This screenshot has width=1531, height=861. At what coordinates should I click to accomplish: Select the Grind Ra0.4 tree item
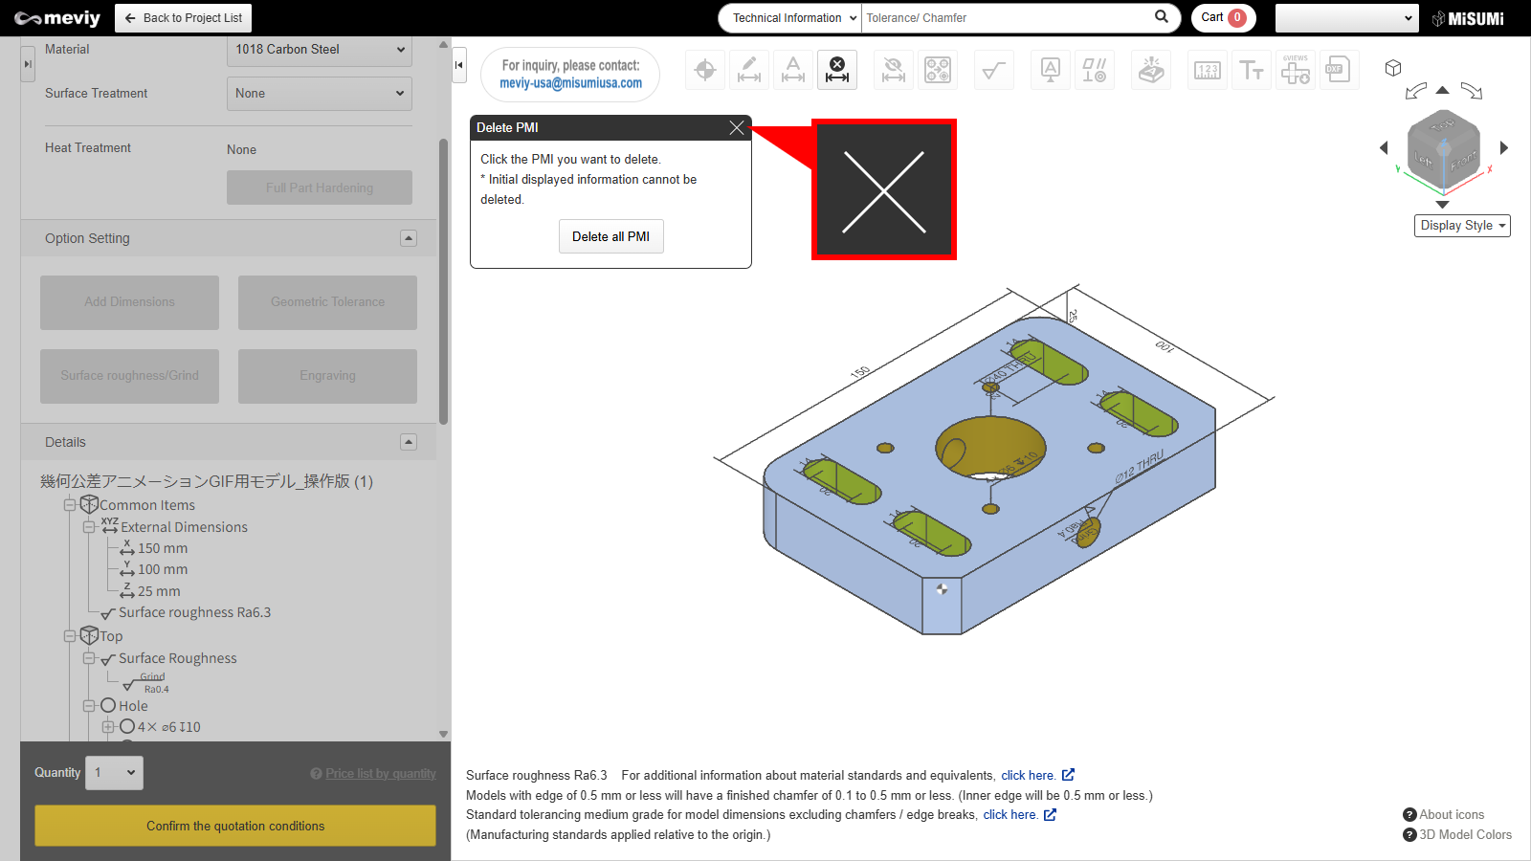(x=146, y=683)
